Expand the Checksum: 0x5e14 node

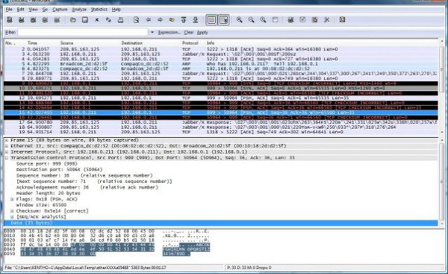tap(12, 211)
